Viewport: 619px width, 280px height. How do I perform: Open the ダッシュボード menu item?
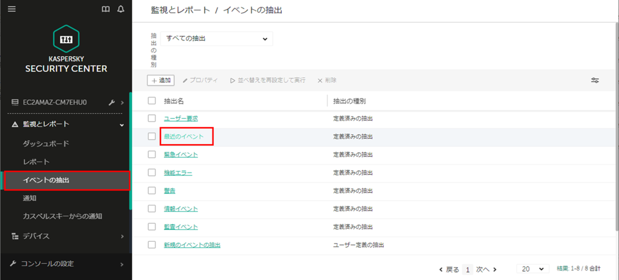pyautogui.click(x=46, y=144)
